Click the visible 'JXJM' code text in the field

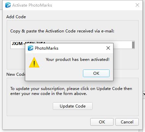coord(17,44)
